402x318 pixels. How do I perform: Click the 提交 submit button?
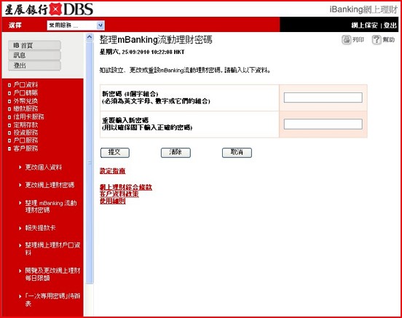click(115, 153)
